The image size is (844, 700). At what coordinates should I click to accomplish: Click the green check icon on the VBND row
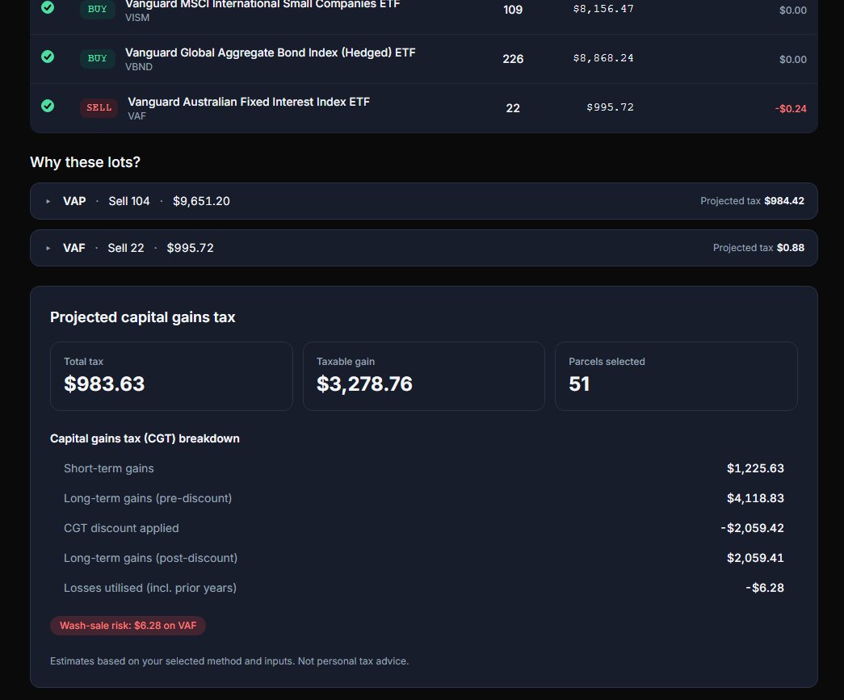click(x=48, y=57)
